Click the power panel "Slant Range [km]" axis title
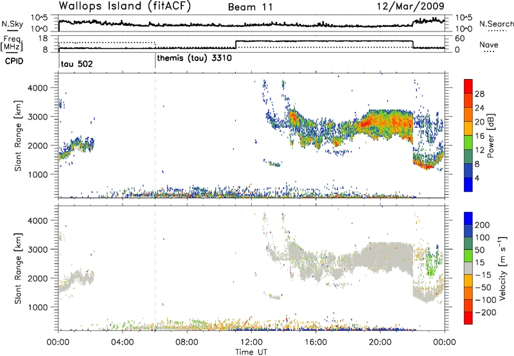 (x=18, y=136)
